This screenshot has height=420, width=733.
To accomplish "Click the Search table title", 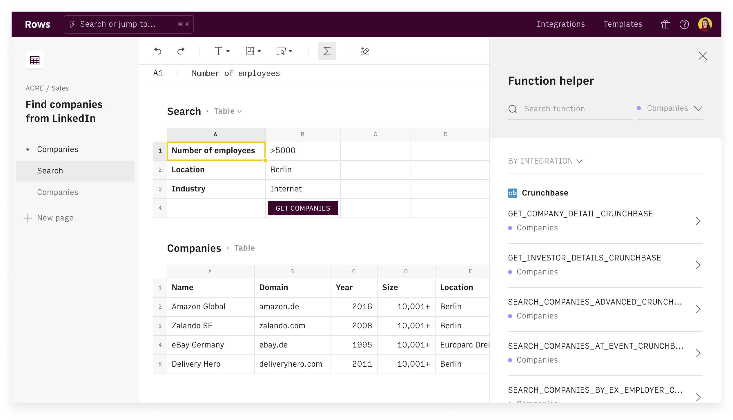I will tap(184, 111).
